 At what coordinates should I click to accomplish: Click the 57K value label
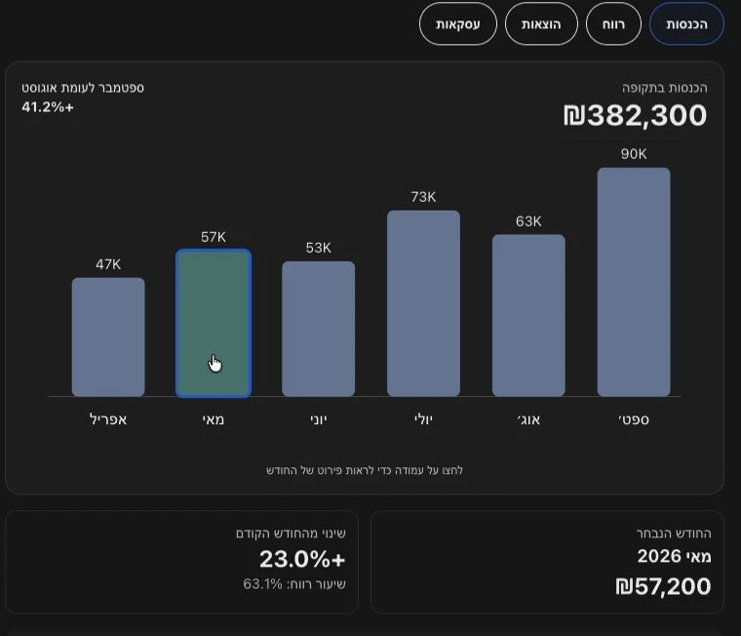[214, 237]
